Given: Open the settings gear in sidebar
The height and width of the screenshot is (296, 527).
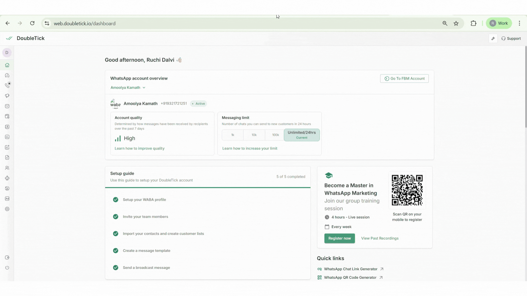Looking at the screenshot, I should pyautogui.click(x=7, y=209).
